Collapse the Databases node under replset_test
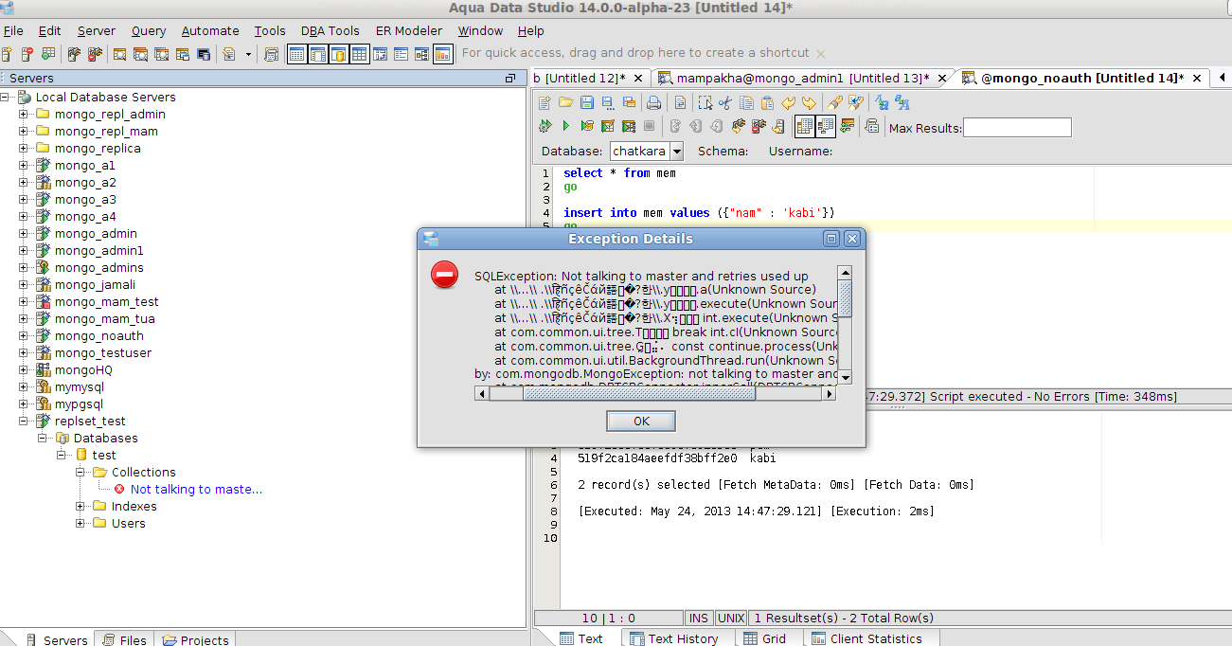 point(43,438)
